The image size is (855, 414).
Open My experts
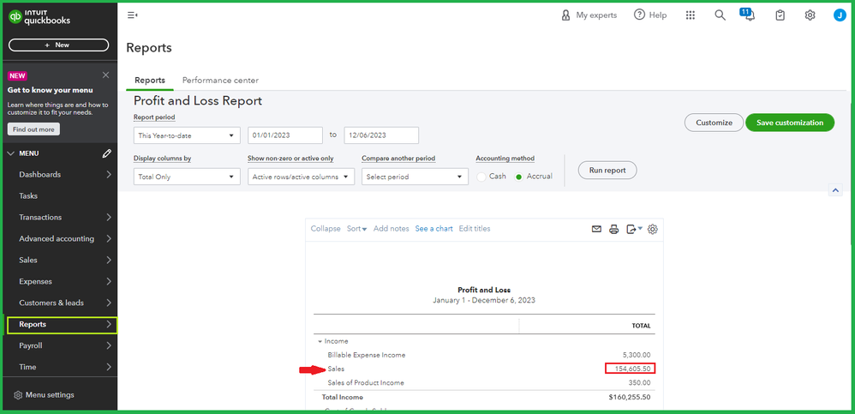tap(589, 15)
